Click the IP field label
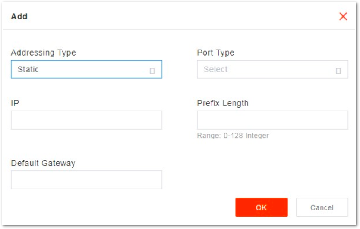Viewport: 360px width, 229px height. click(15, 103)
